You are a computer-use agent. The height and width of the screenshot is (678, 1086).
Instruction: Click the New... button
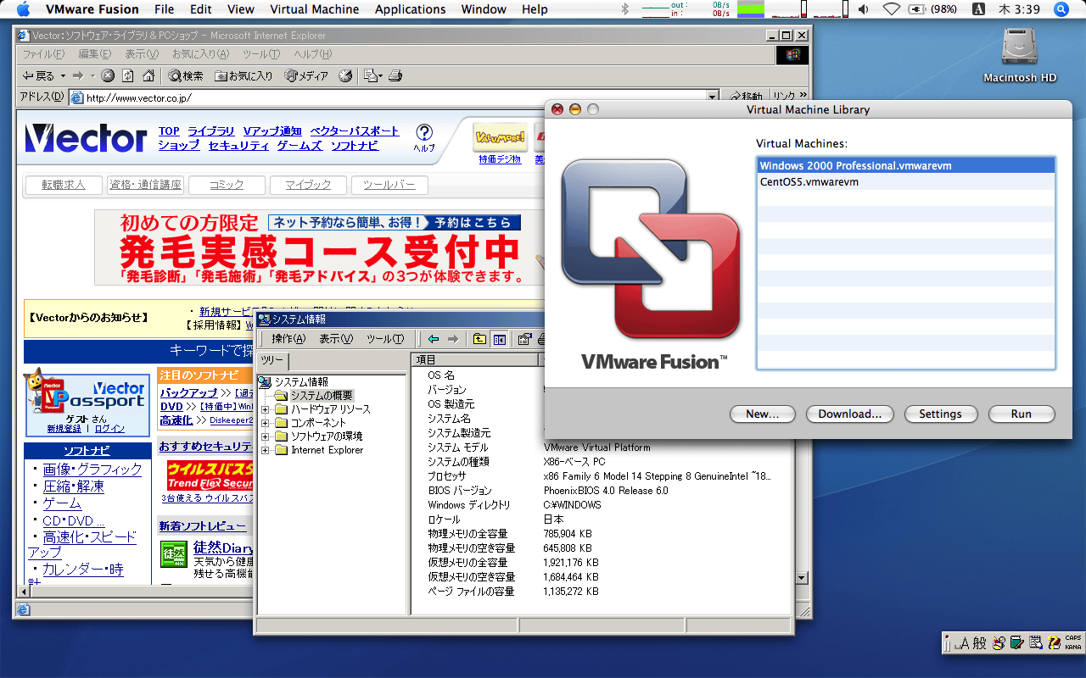tap(762, 414)
